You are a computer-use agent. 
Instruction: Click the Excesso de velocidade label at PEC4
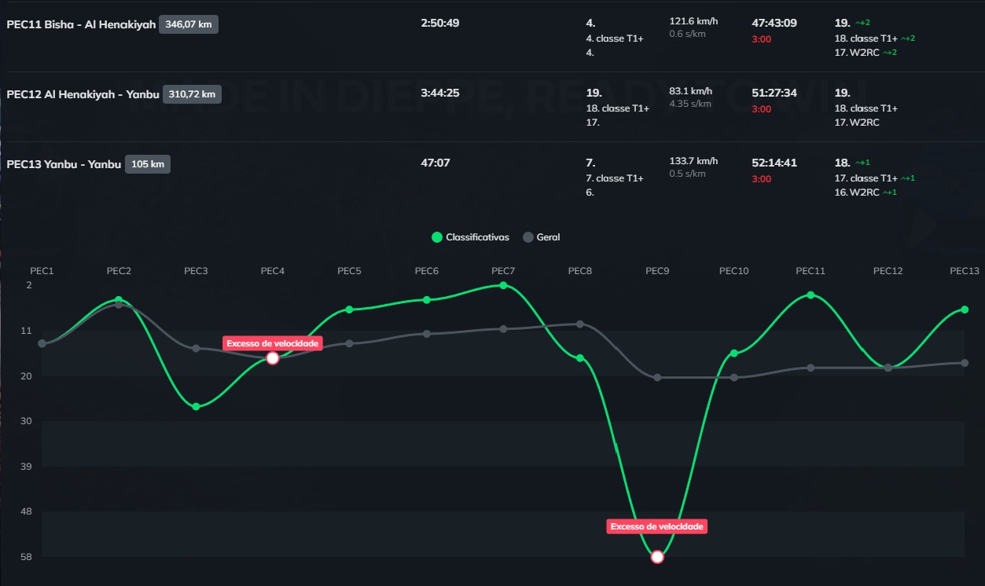pos(273,343)
